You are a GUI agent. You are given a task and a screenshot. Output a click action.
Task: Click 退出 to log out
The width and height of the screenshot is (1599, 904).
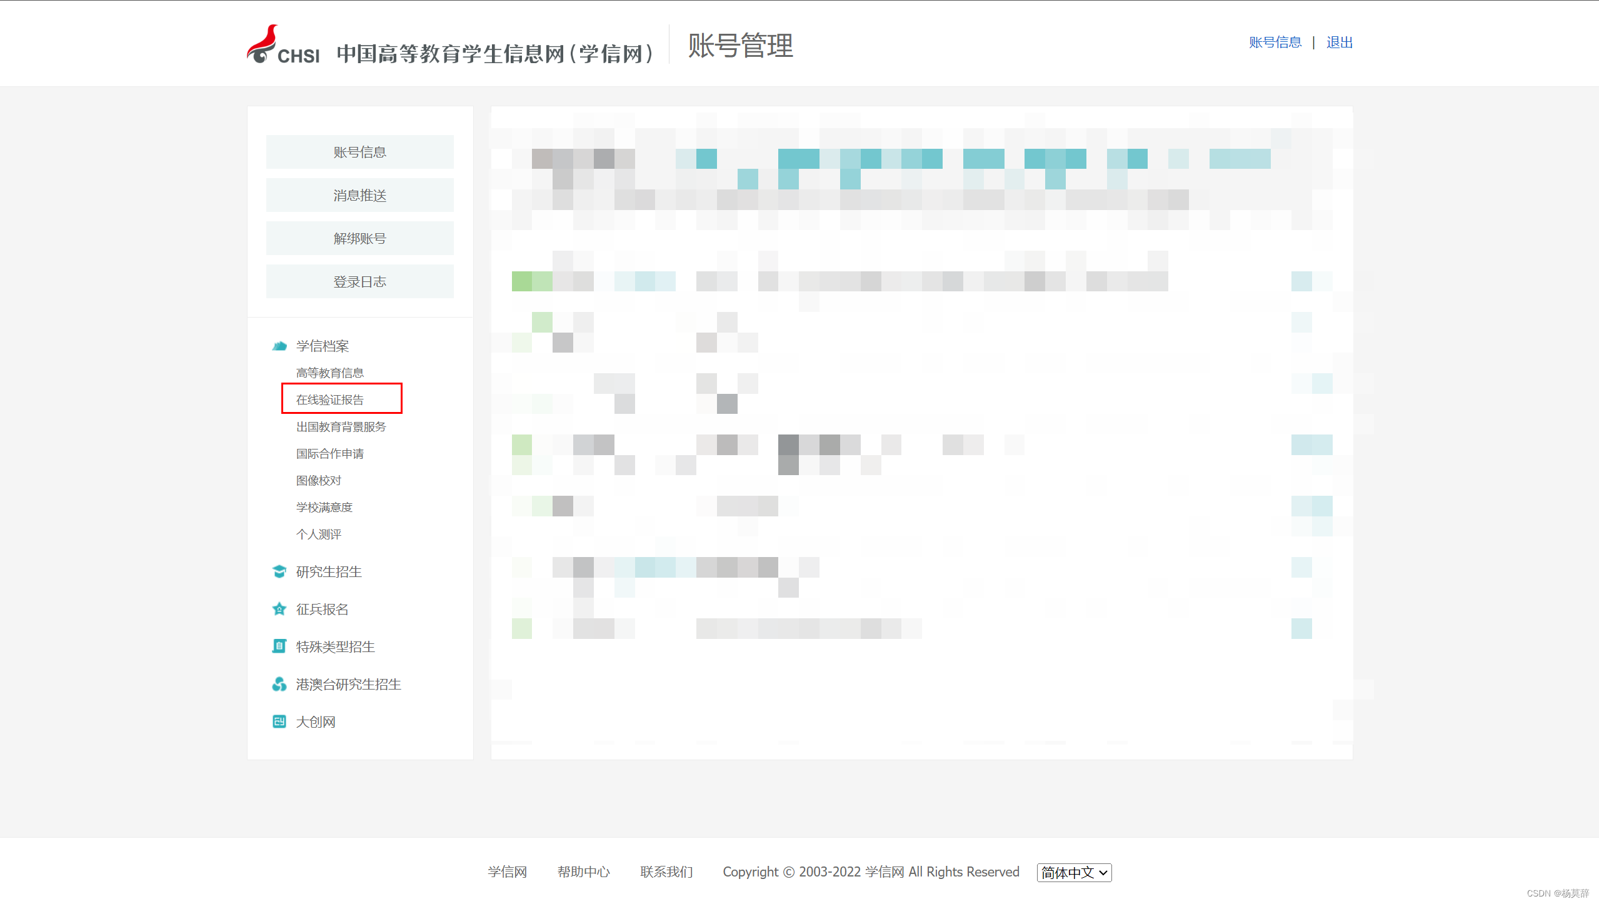pyautogui.click(x=1340, y=43)
